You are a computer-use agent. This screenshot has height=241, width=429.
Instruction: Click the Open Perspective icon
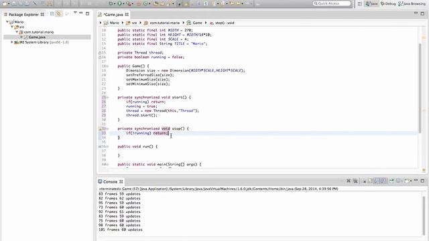click(360, 4)
